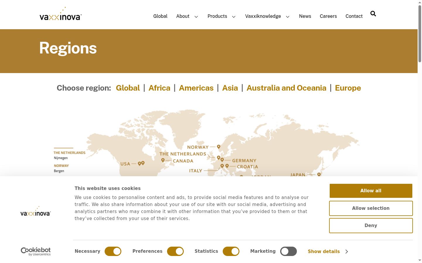
Task: Click the GERMANY label on the map
Action: click(x=244, y=161)
